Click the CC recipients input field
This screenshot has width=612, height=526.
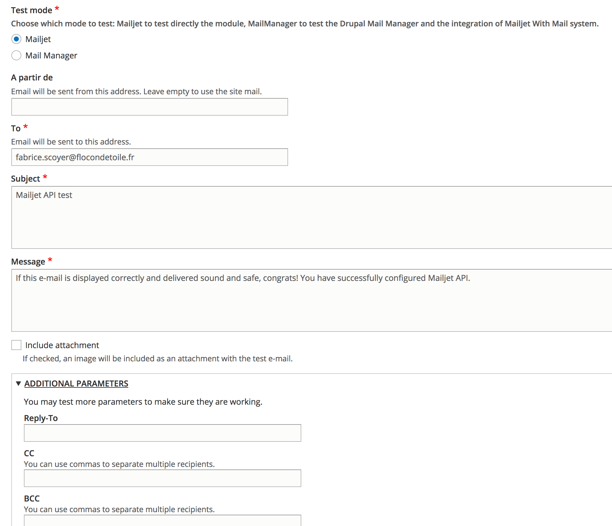[162, 478]
